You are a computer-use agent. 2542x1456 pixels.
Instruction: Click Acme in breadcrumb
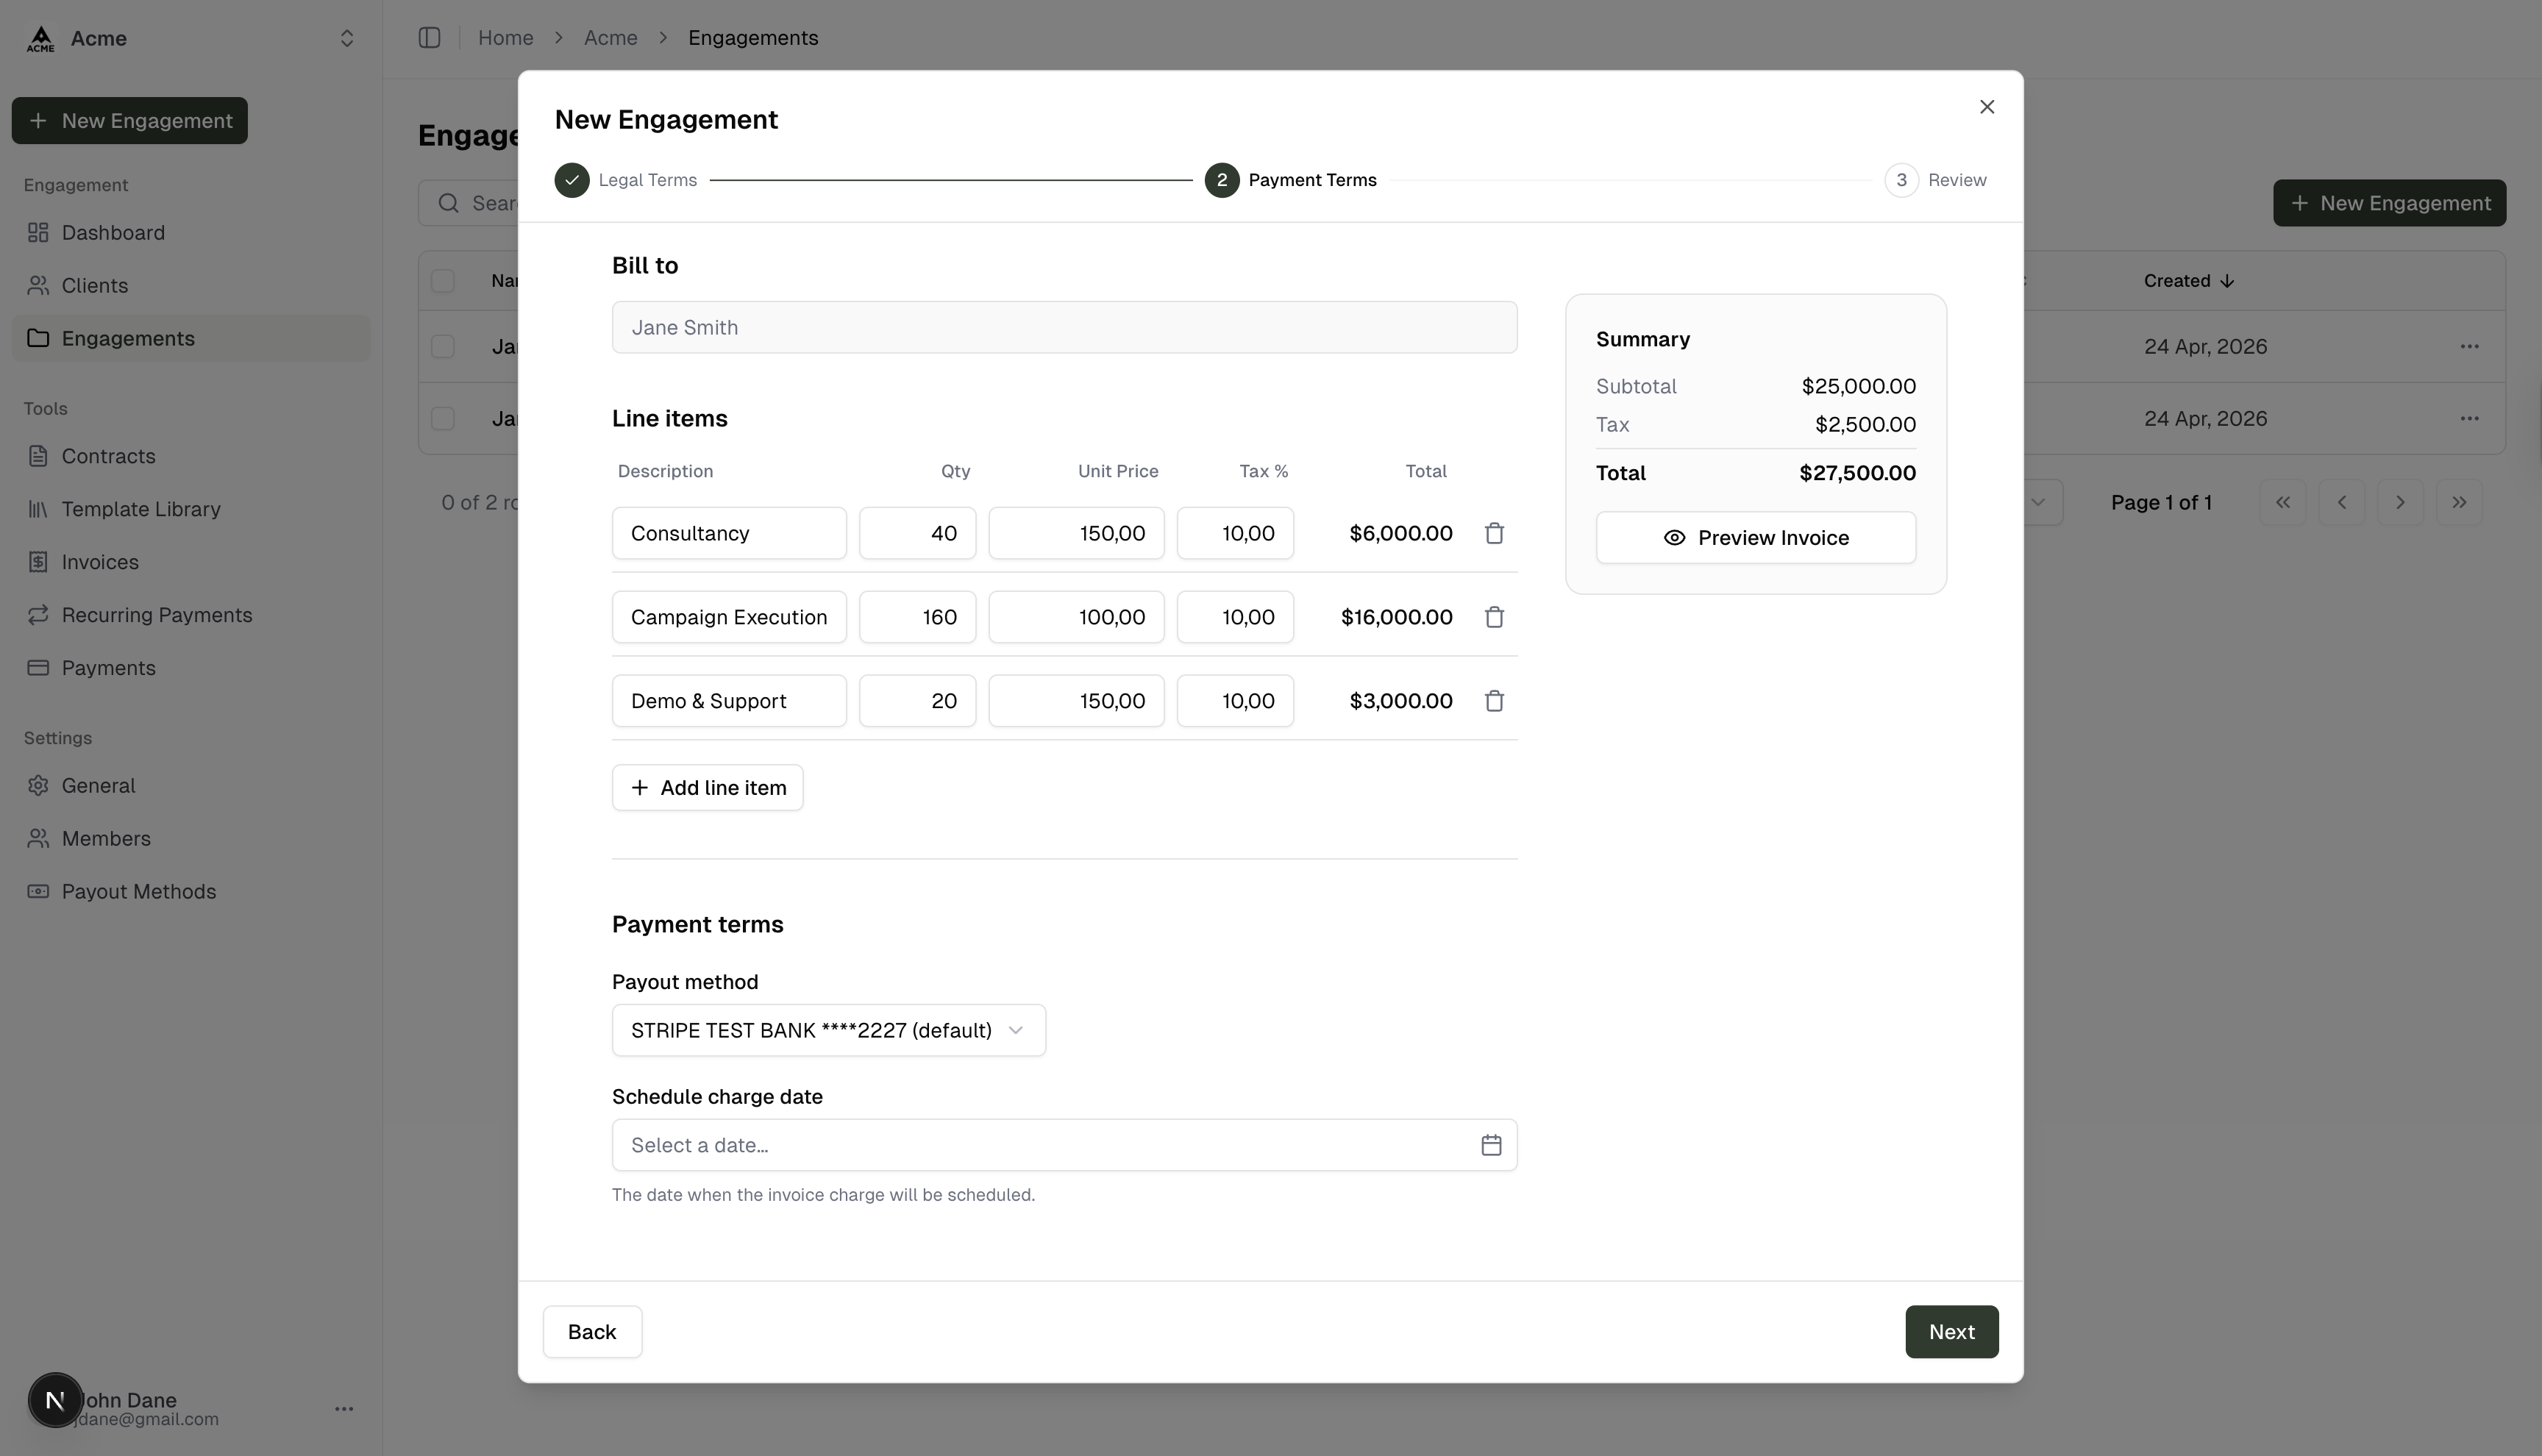coord(611,38)
